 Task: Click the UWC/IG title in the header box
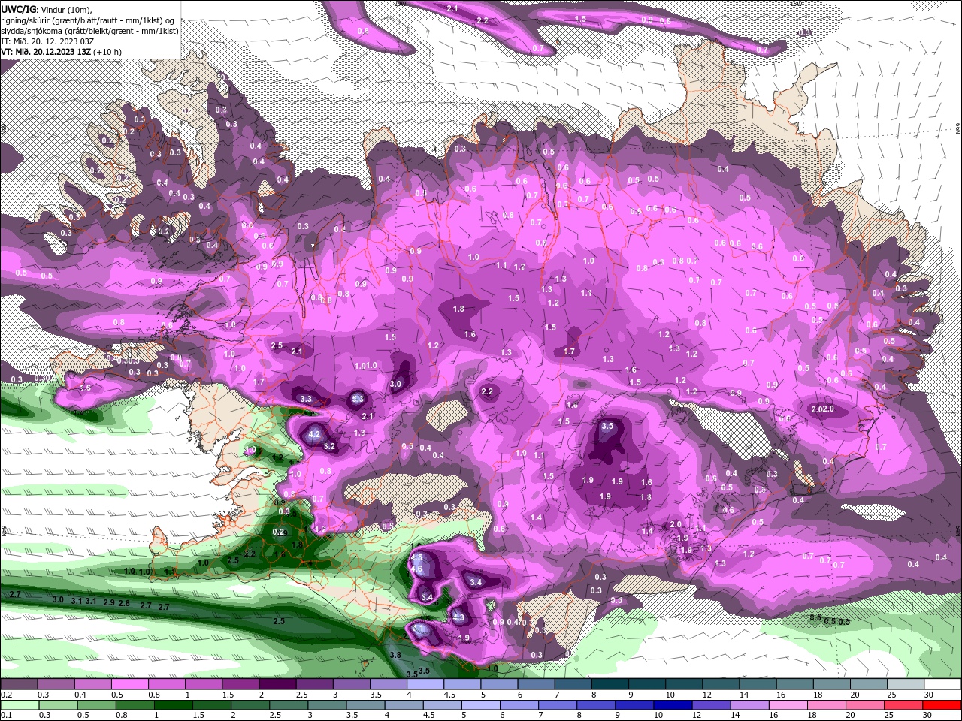click(19, 9)
